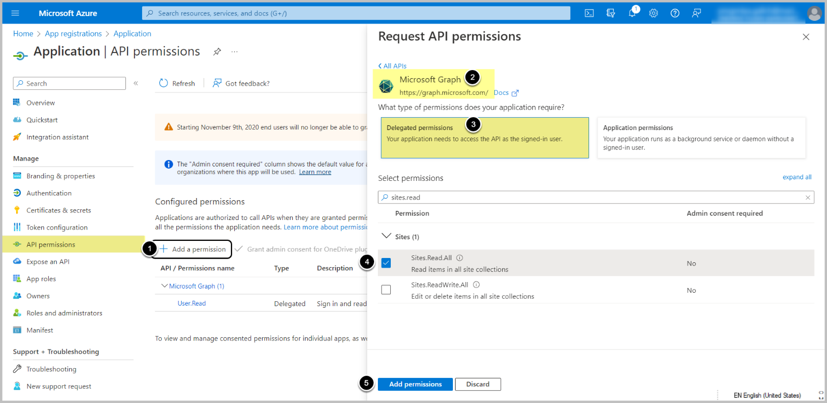827x403 pixels.
Task: Collapse the Sites (1) permission group
Action: [x=386, y=236]
